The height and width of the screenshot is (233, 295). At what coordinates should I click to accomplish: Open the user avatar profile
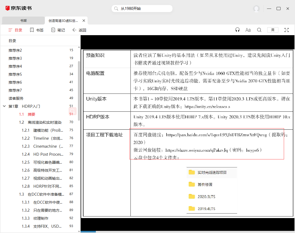point(256,9)
